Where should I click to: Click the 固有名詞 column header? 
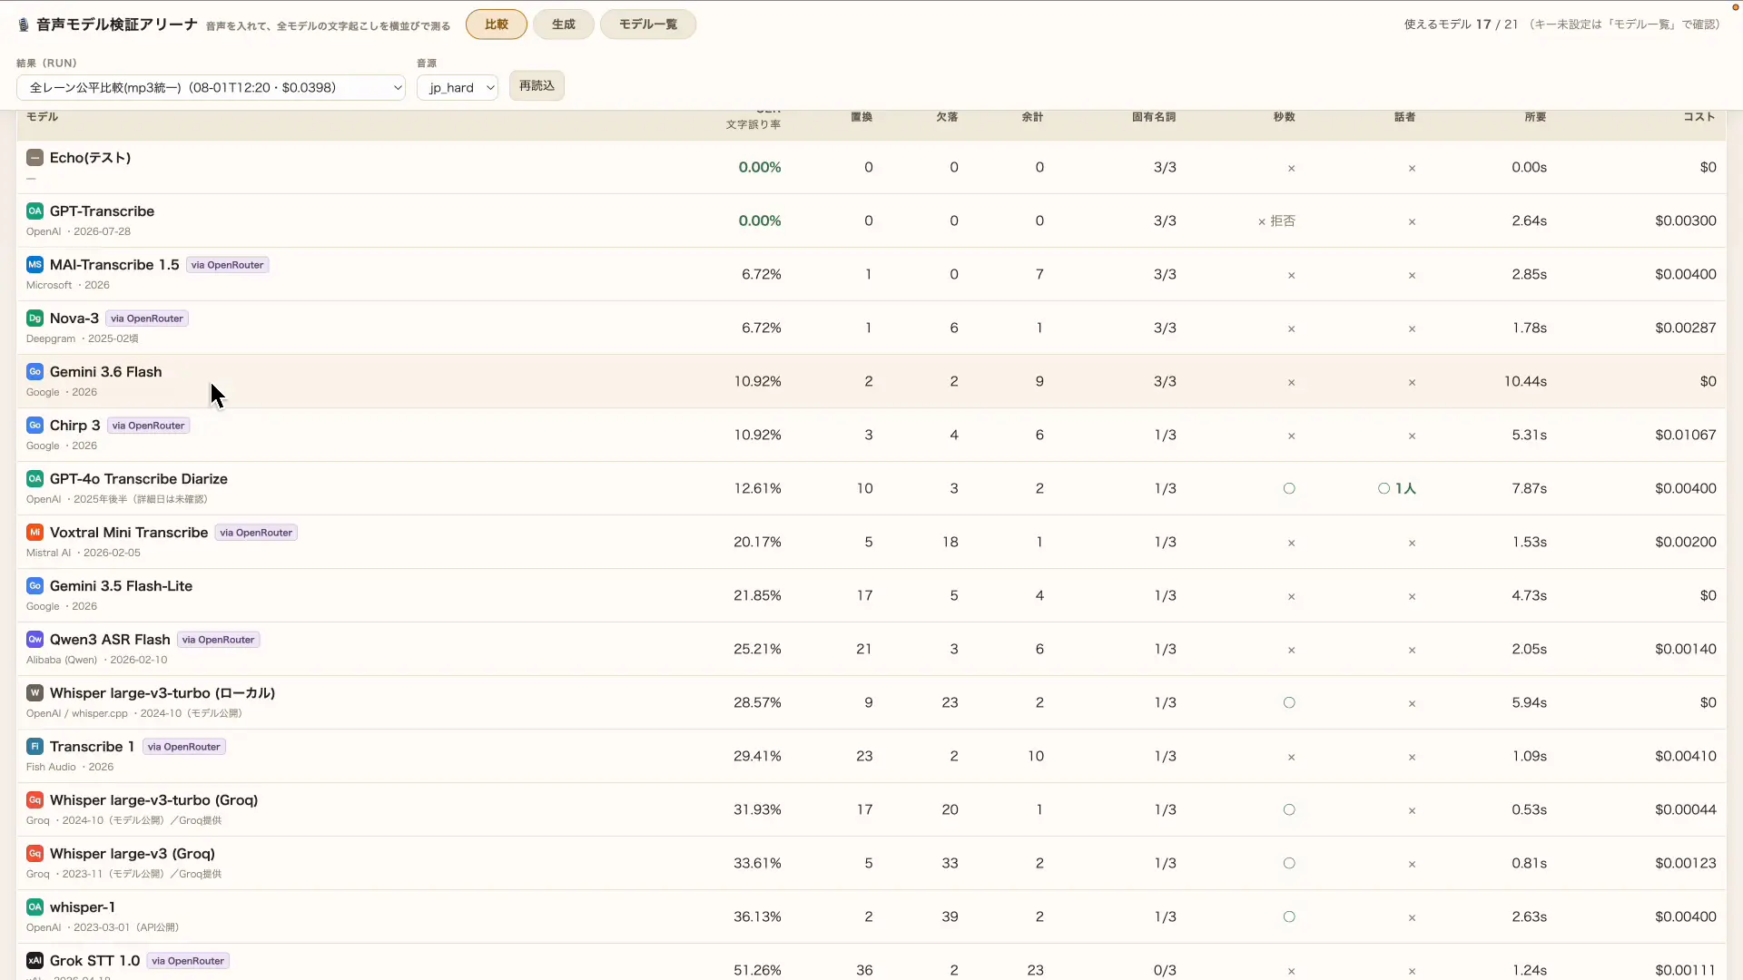1154,117
